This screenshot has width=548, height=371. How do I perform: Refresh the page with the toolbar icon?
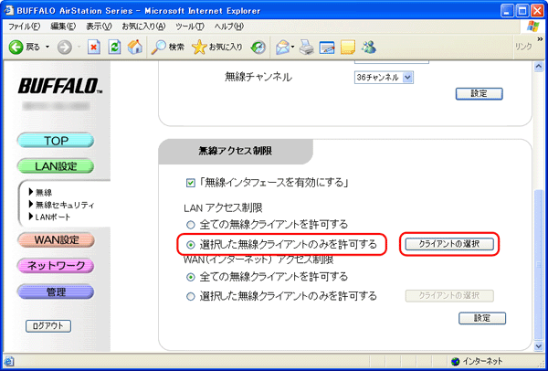[x=114, y=47]
